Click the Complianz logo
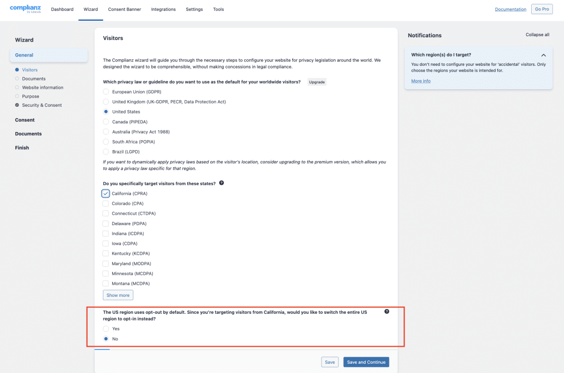The width and height of the screenshot is (564, 373). tap(25, 9)
